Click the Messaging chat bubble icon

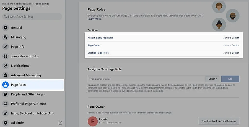pyautogui.click(x=5, y=37)
